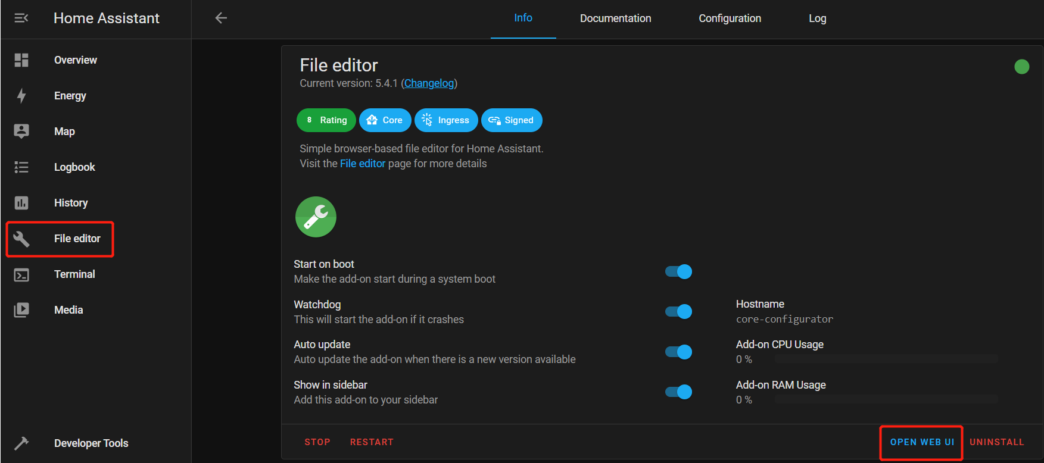This screenshot has height=463, width=1044.
Task: Toggle Start on boot switch
Action: [x=678, y=272]
